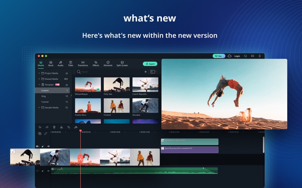
Task: Select the Sport Bicycling Pack Lowerthird clip
Action: [190, 150]
